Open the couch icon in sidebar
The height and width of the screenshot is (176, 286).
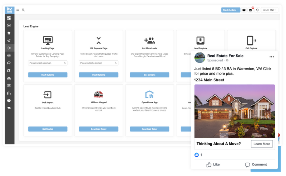[9, 78]
